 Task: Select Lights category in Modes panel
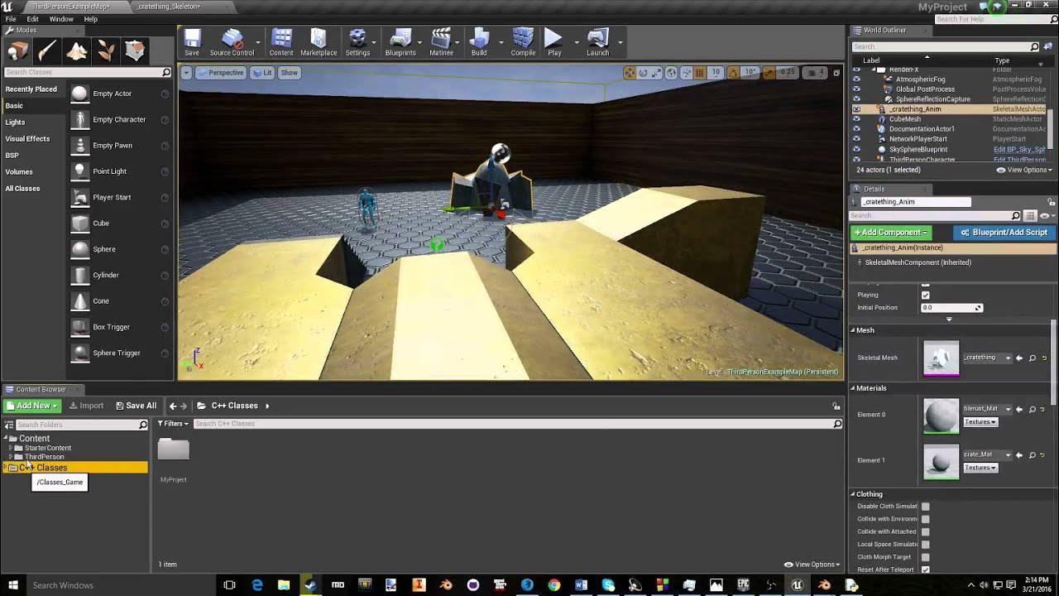pos(15,123)
